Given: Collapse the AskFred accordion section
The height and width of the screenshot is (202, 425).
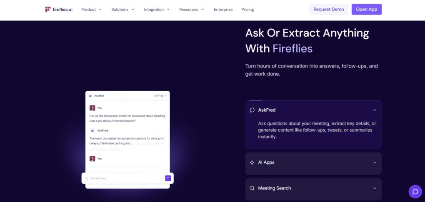Looking at the screenshot, I should [375, 110].
